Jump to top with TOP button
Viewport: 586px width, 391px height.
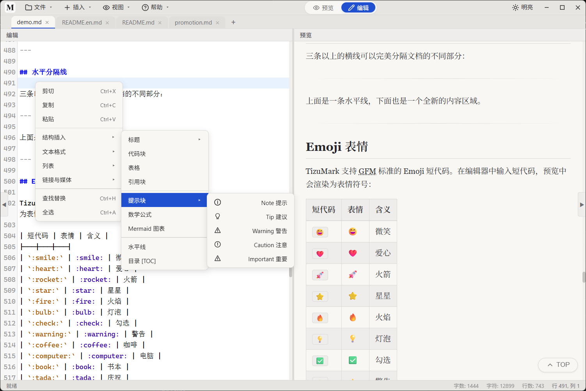pyautogui.click(x=558, y=365)
